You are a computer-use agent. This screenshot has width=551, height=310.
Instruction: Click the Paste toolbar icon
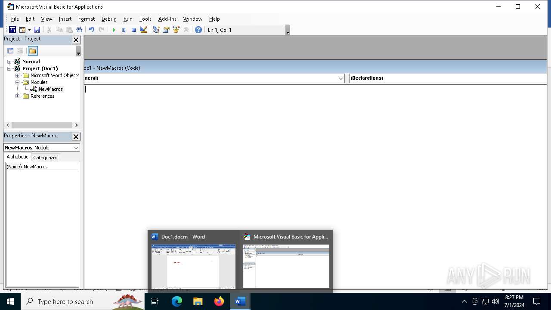[69, 30]
